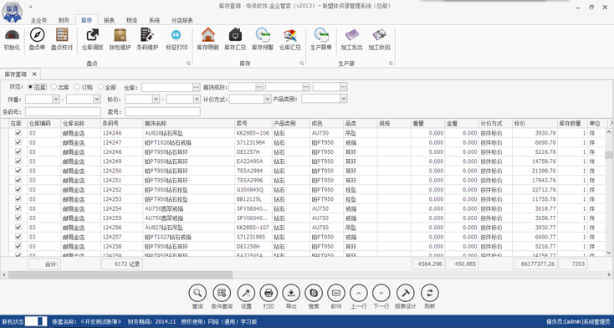Switch to the 财务 ribbon tab
Viewport: 614px width, 328px height.
tap(64, 20)
